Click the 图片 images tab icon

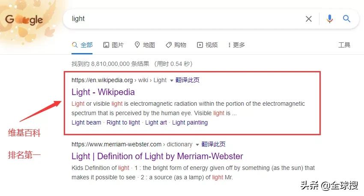click(x=107, y=45)
